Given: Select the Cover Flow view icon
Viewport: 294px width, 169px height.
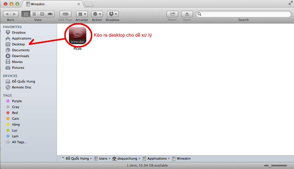Looking at the screenshot, I should [50, 14].
